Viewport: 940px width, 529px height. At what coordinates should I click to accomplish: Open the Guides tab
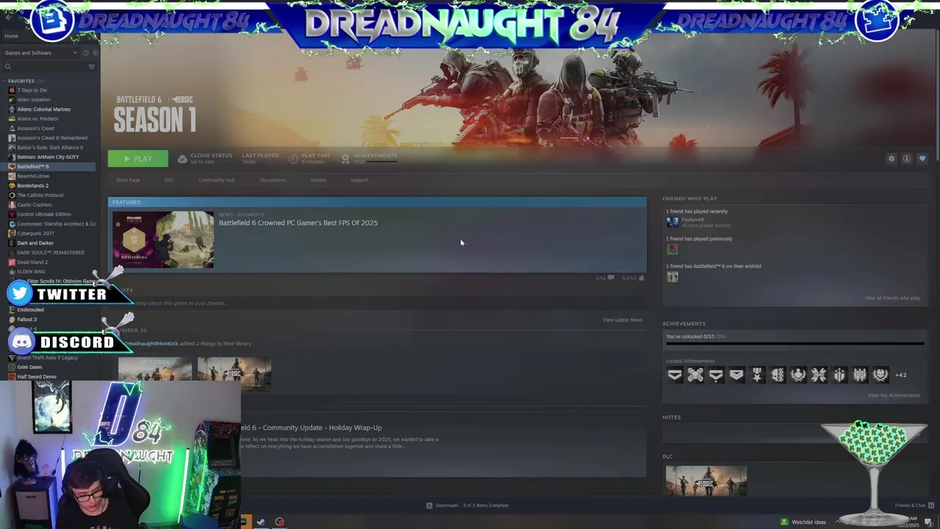318,180
